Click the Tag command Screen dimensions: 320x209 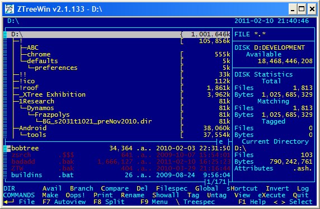point(193,195)
